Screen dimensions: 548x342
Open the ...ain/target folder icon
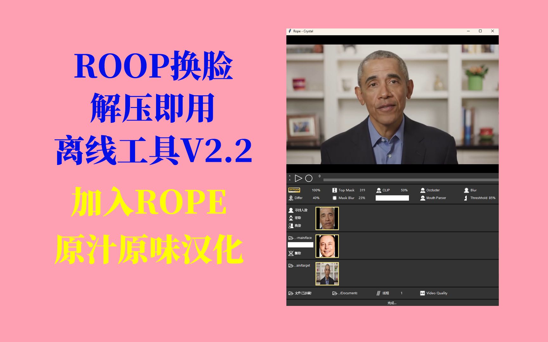(x=290, y=266)
